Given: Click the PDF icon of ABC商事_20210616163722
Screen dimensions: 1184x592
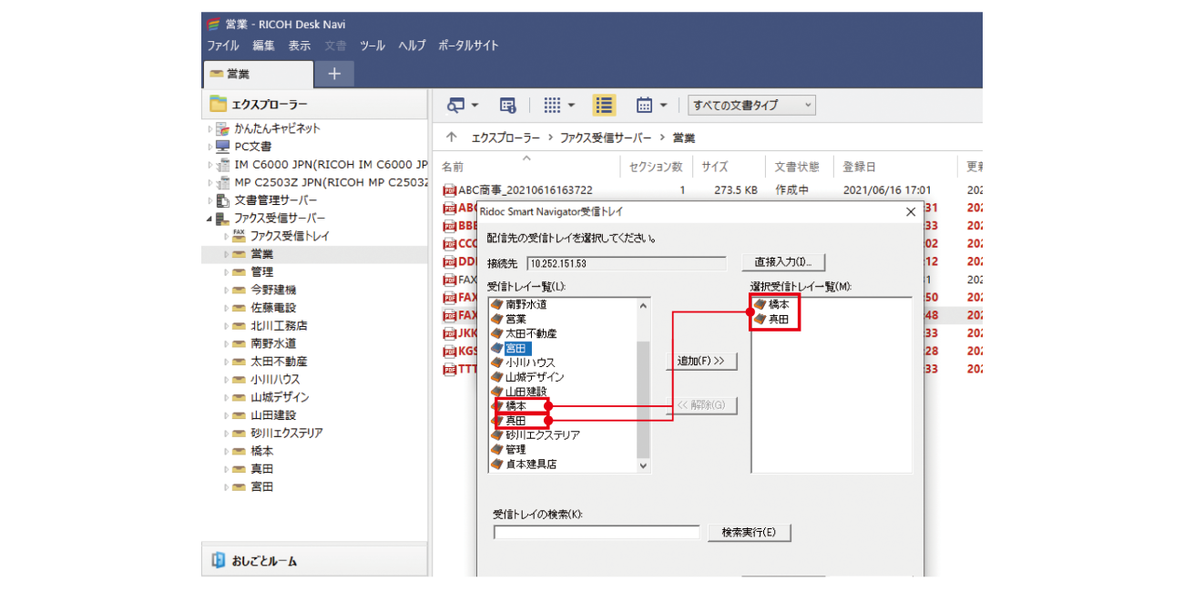Looking at the screenshot, I should click(x=450, y=189).
